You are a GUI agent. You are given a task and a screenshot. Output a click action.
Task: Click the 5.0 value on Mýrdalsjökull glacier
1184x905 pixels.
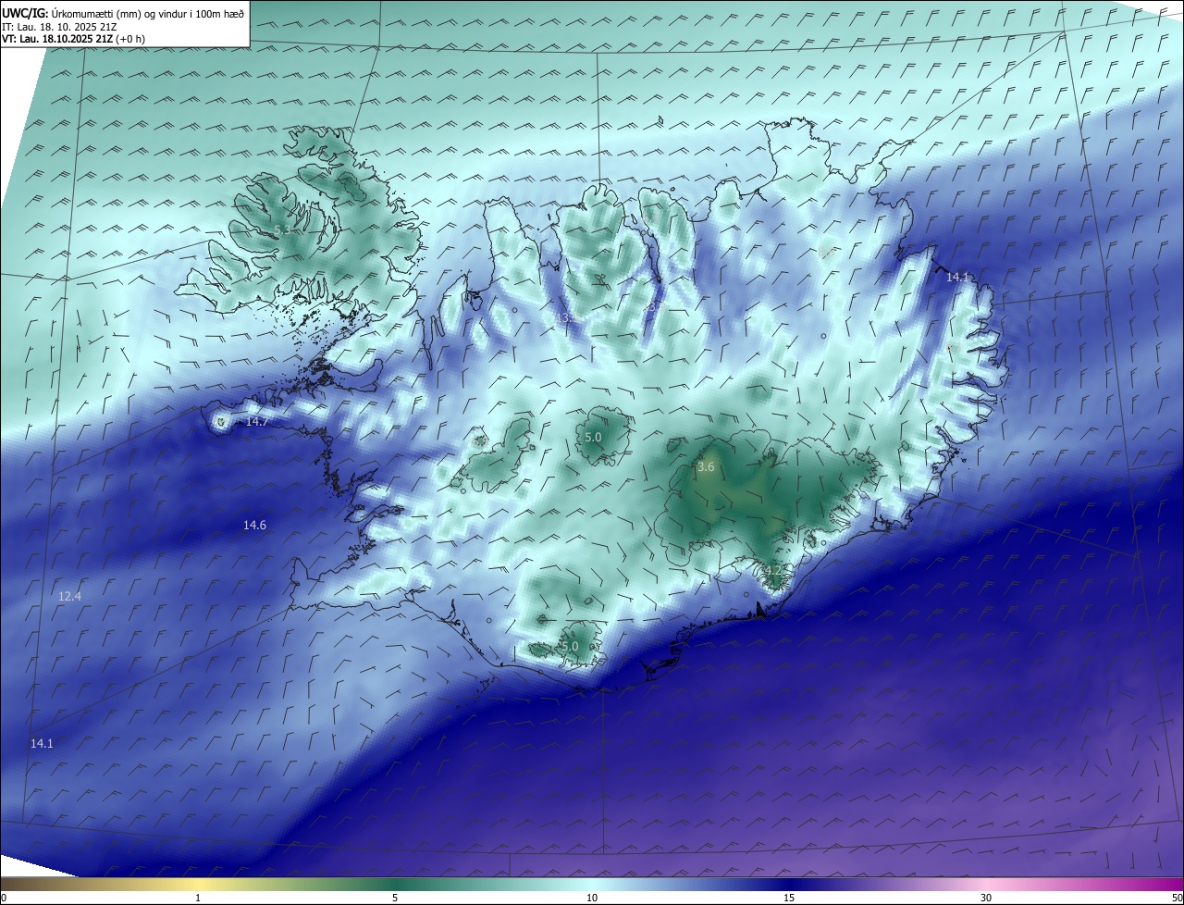(570, 646)
